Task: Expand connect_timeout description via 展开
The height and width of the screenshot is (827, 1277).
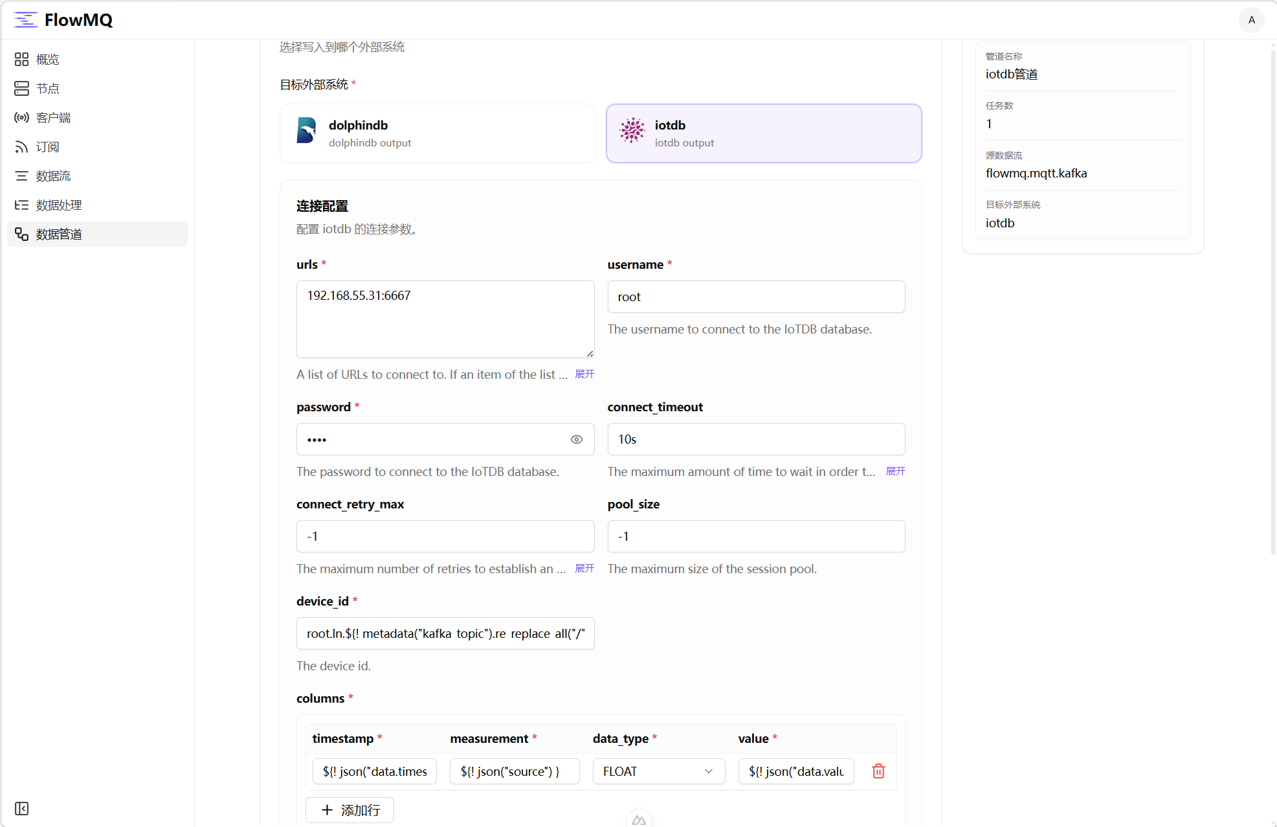Action: [895, 471]
